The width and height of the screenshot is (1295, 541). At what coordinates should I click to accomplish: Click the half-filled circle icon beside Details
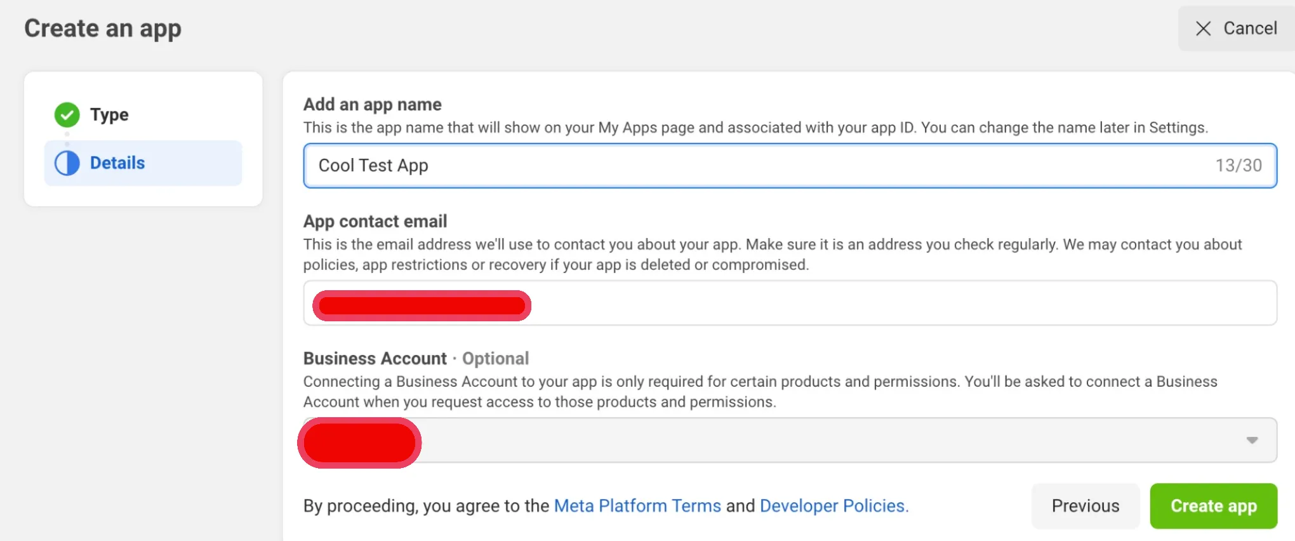coord(67,163)
